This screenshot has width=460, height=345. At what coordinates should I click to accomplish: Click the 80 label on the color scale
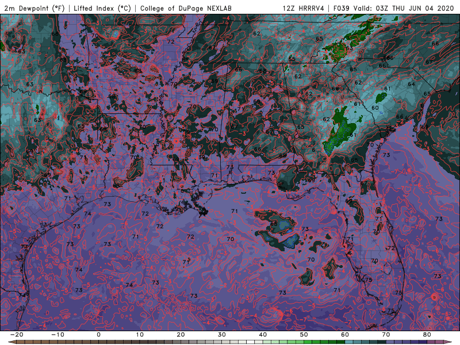(x=427, y=335)
